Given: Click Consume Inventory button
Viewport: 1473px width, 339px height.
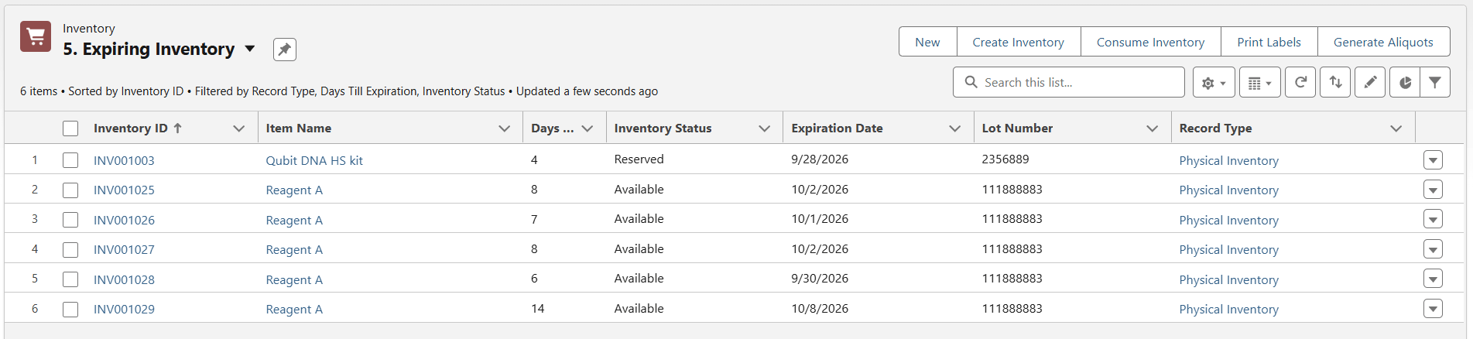Looking at the screenshot, I should click(1150, 42).
